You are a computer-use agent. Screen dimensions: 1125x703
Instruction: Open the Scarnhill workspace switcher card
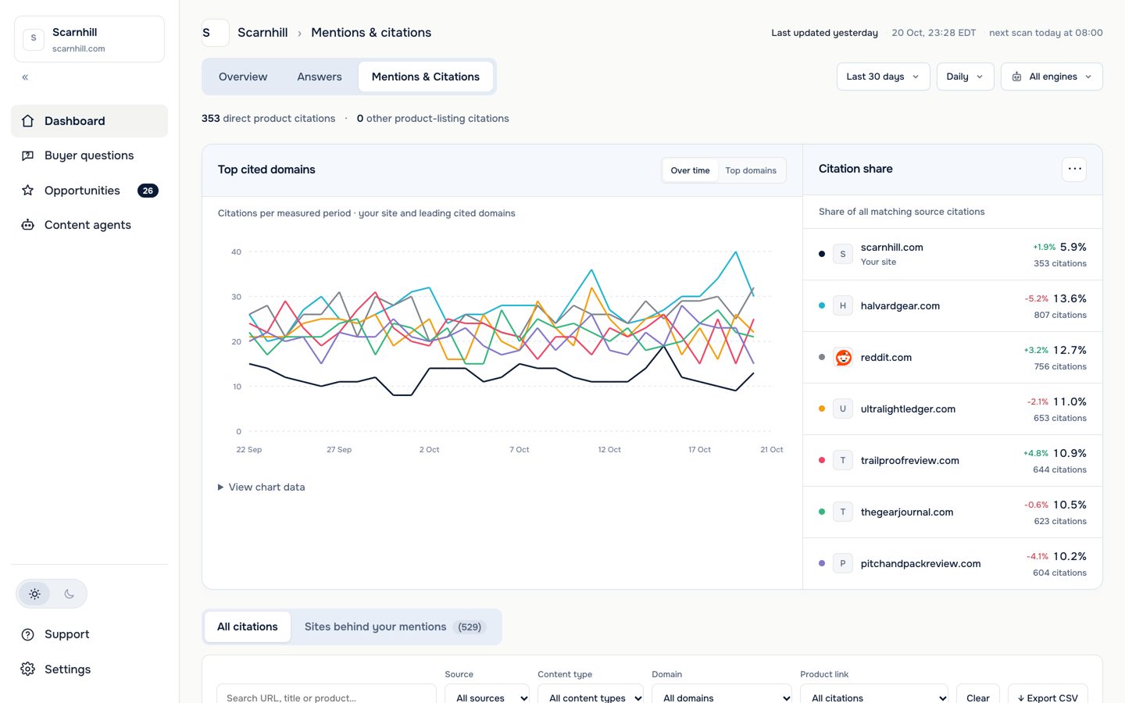tap(89, 39)
